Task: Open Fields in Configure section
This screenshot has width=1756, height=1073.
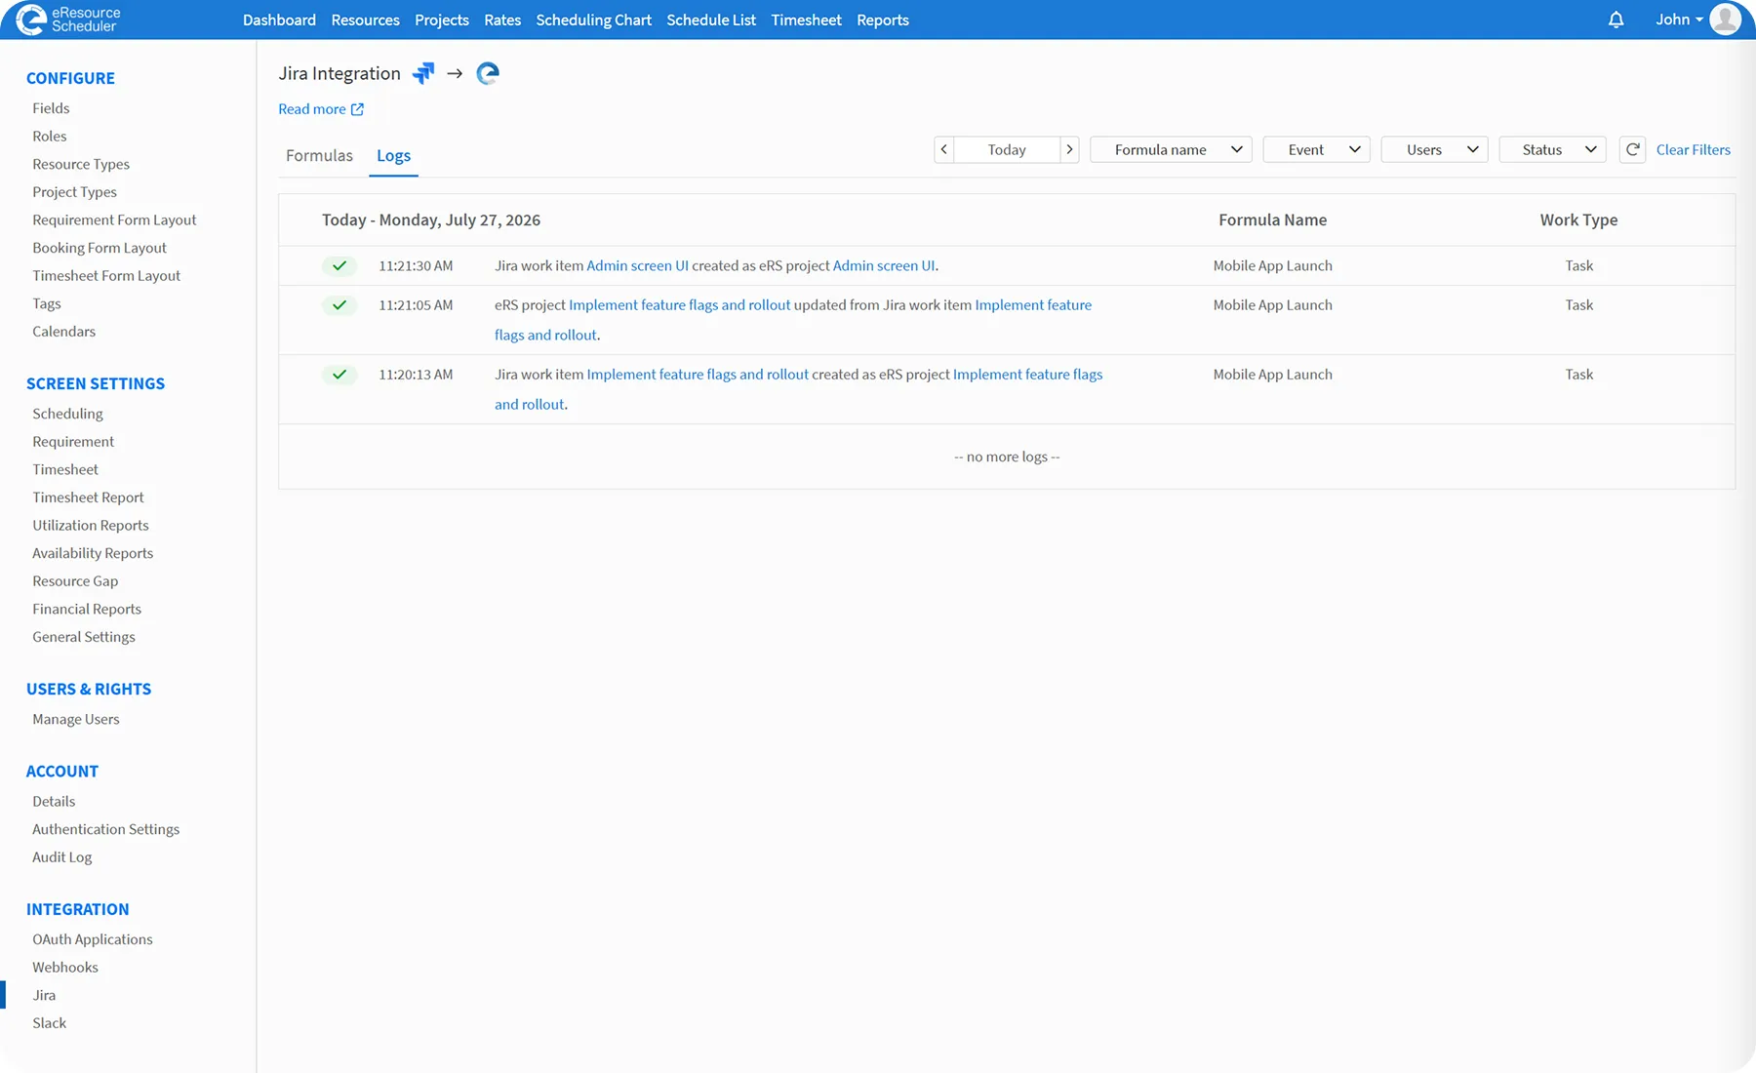Action: pyautogui.click(x=51, y=108)
